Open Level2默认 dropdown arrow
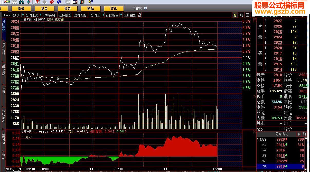The height and width of the screenshot is (172, 310). point(23,15)
